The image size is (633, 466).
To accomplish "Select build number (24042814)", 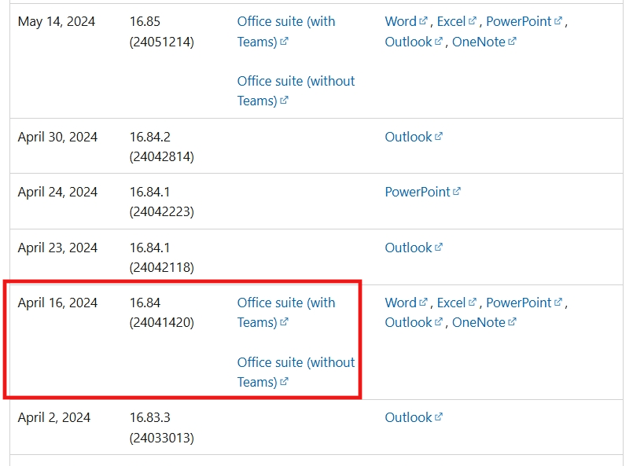I will tap(161, 156).
